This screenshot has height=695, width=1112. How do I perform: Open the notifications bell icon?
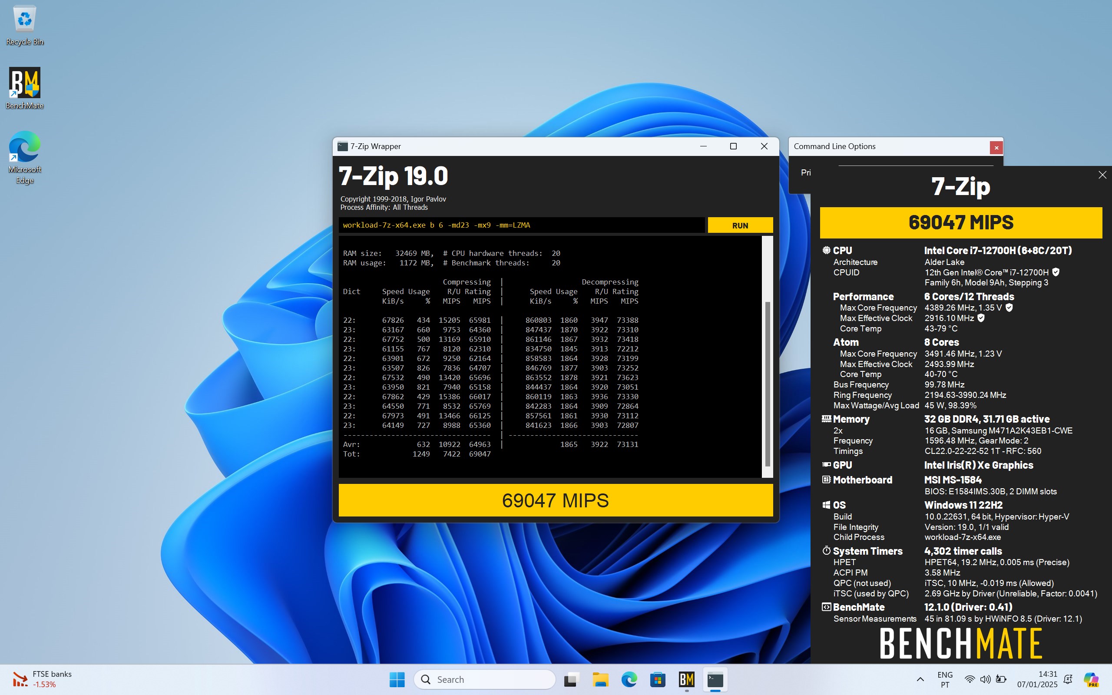pos(1069,679)
